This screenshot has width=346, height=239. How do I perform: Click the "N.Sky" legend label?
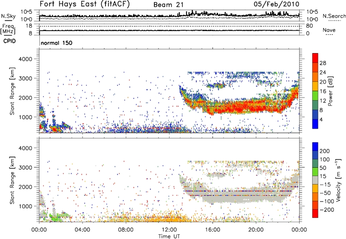pos(8,16)
